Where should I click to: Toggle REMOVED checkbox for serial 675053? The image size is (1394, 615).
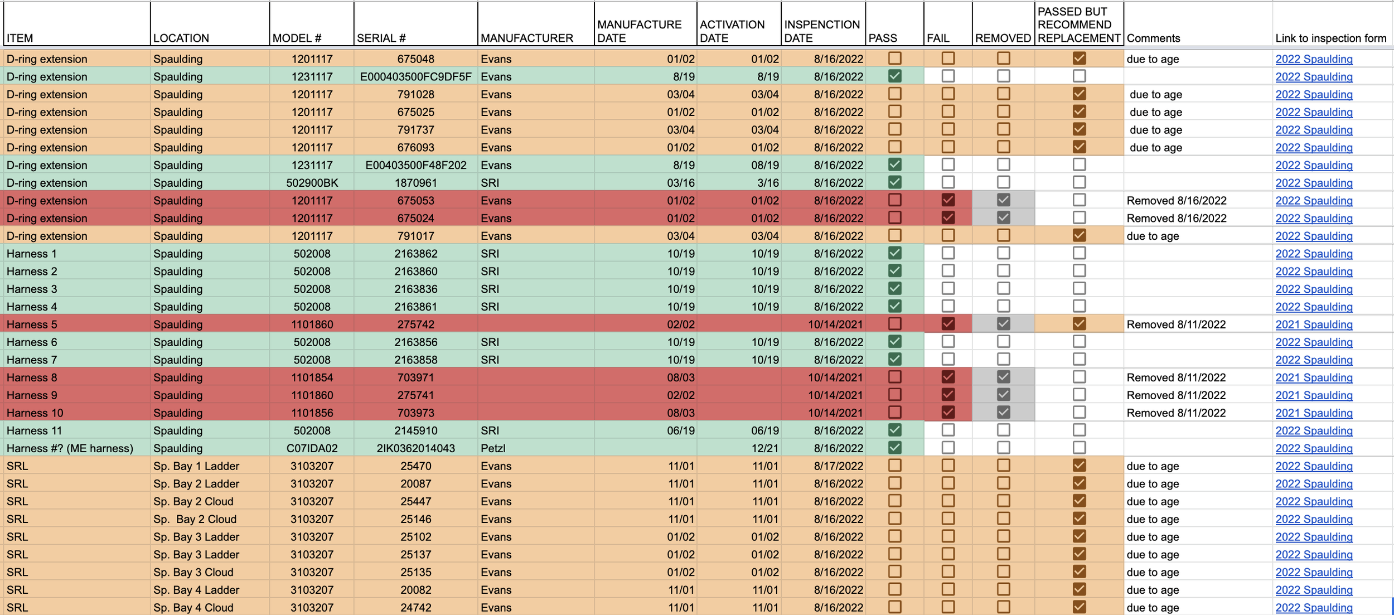pos(1003,200)
